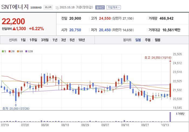Viewport: 189px width, 132px height.
Task: Click the 25,505 price axis label
Action: click(x=177, y=54)
